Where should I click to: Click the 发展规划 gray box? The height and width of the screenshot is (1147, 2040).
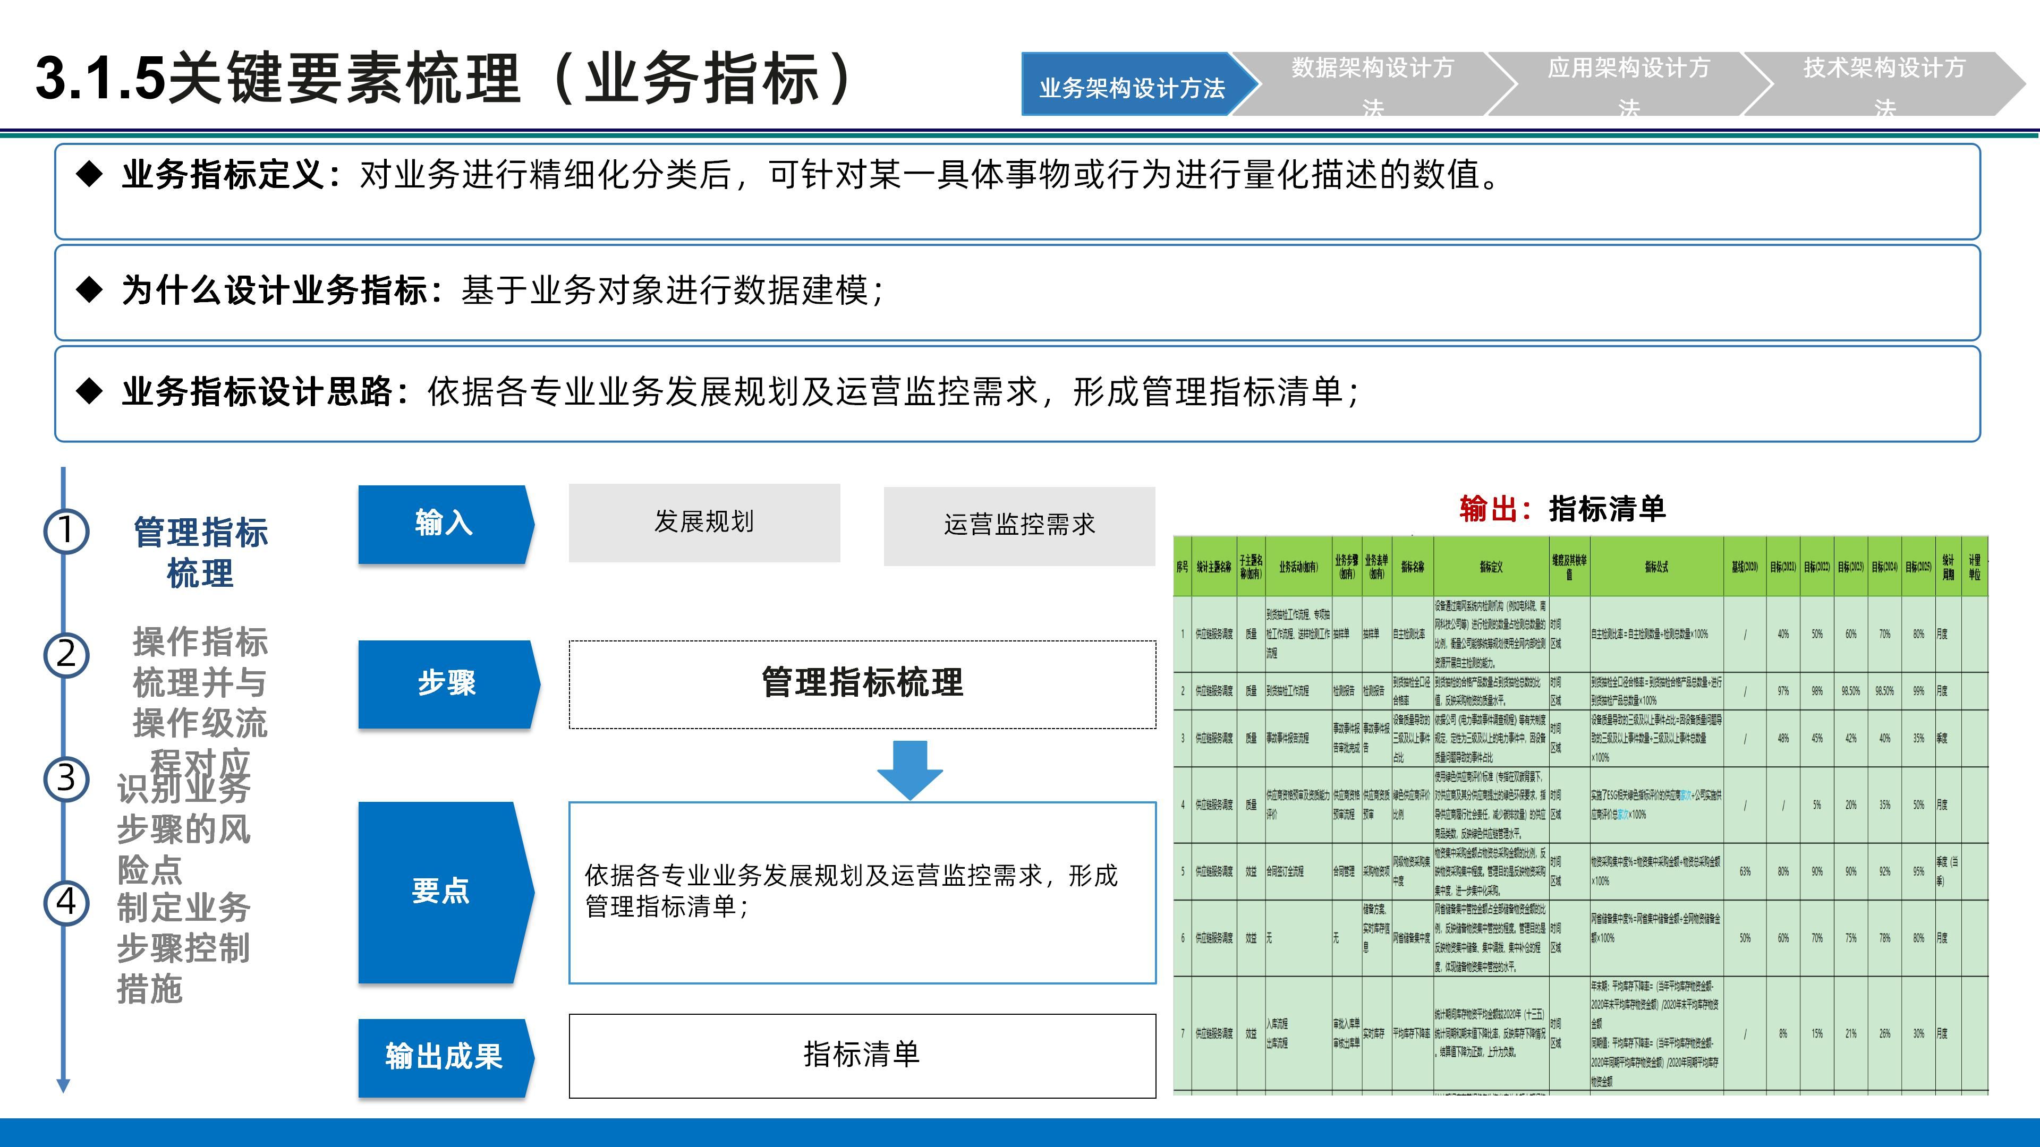coord(704,523)
